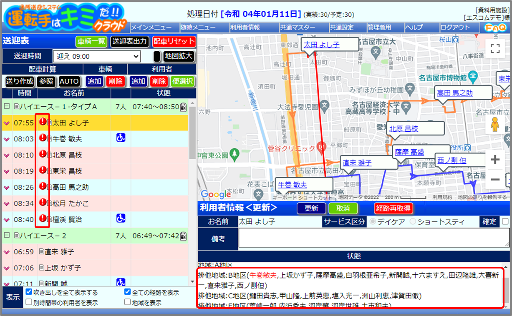Check 別時間帯の利用者を表示 option
The width and height of the screenshot is (512, 316).
(x=29, y=302)
